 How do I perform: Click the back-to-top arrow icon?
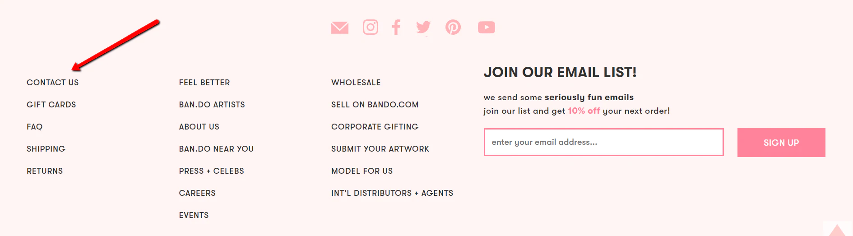837,230
